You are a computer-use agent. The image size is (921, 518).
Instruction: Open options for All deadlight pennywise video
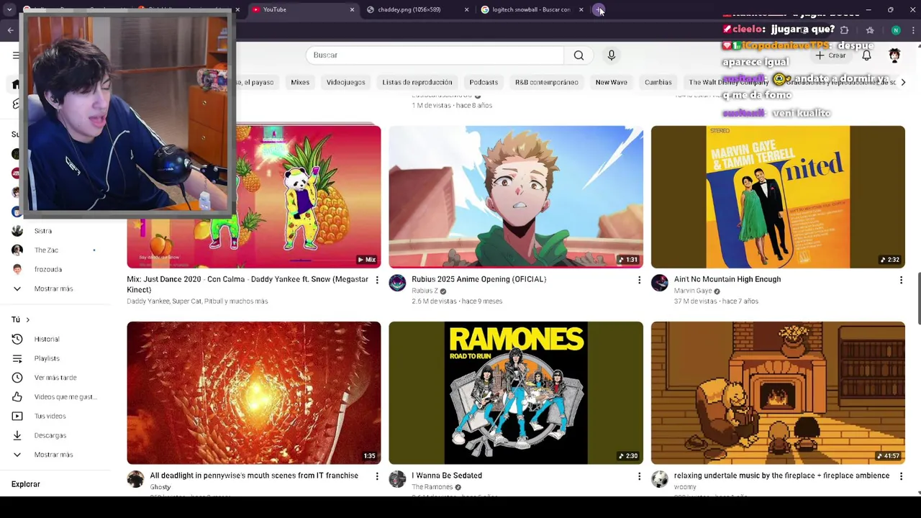[377, 476]
